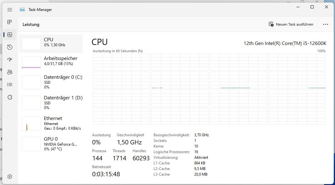Open the three-dots more options menu
335x185 pixels.
[325, 24]
